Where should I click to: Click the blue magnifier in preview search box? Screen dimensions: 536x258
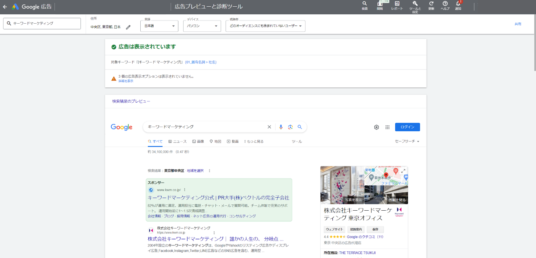[300, 127]
